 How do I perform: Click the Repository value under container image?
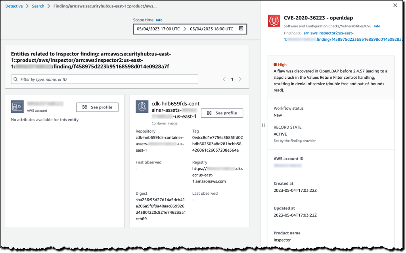tap(160, 144)
